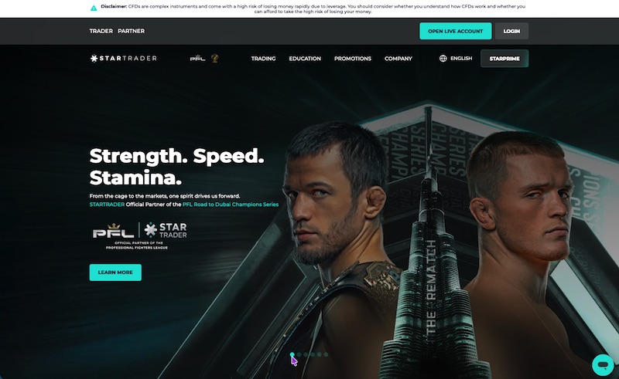
Task: Expand the TRADING navigation menu
Action: click(263, 59)
